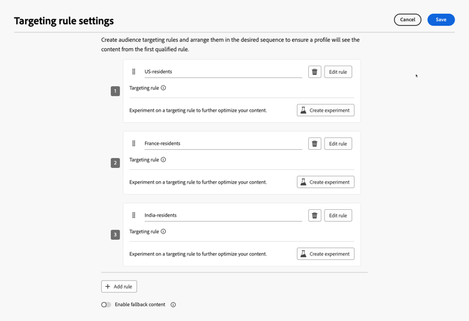Click drag handle of India-residents rule
This screenshot has width=469, height=321.
tap(134, 215)
